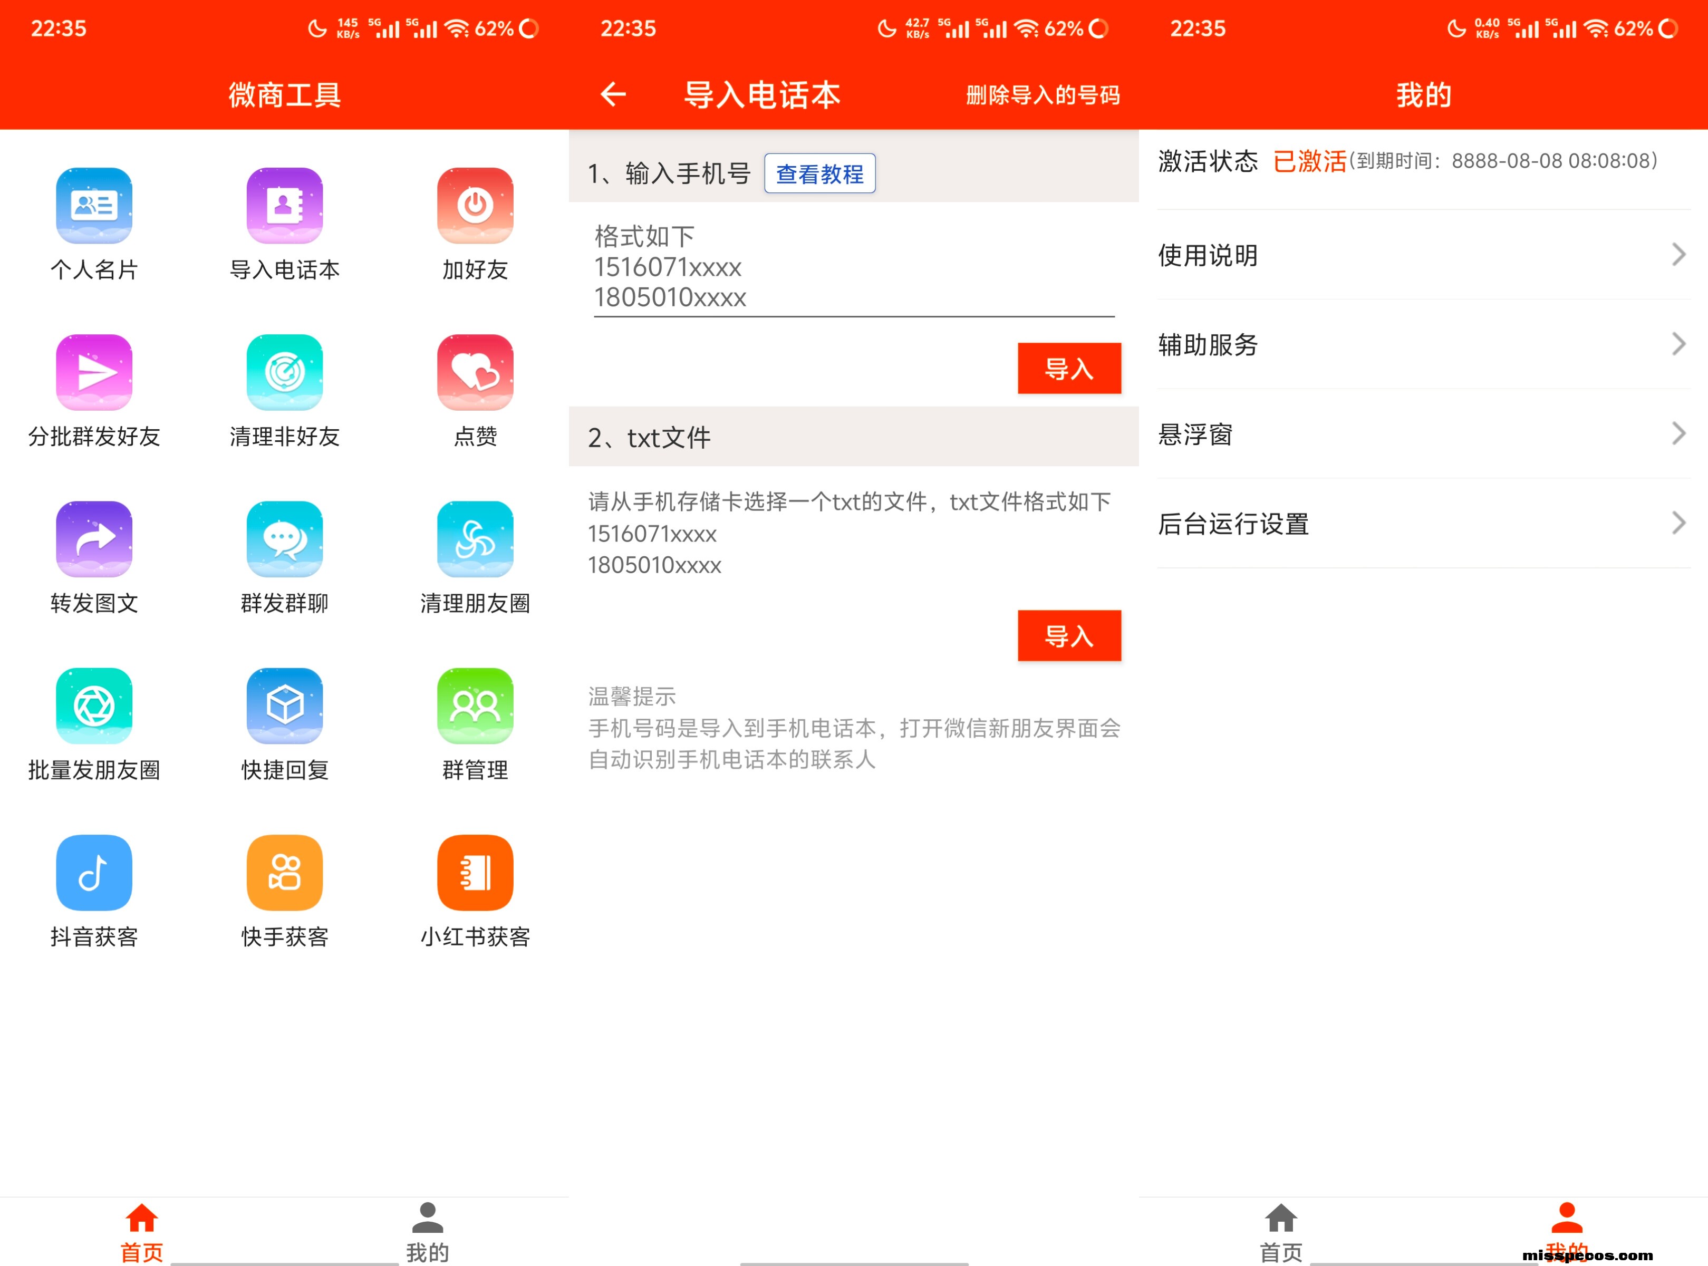
Task: Open the 抖音获客 music note icon
Action: click(x=93, y=872)
